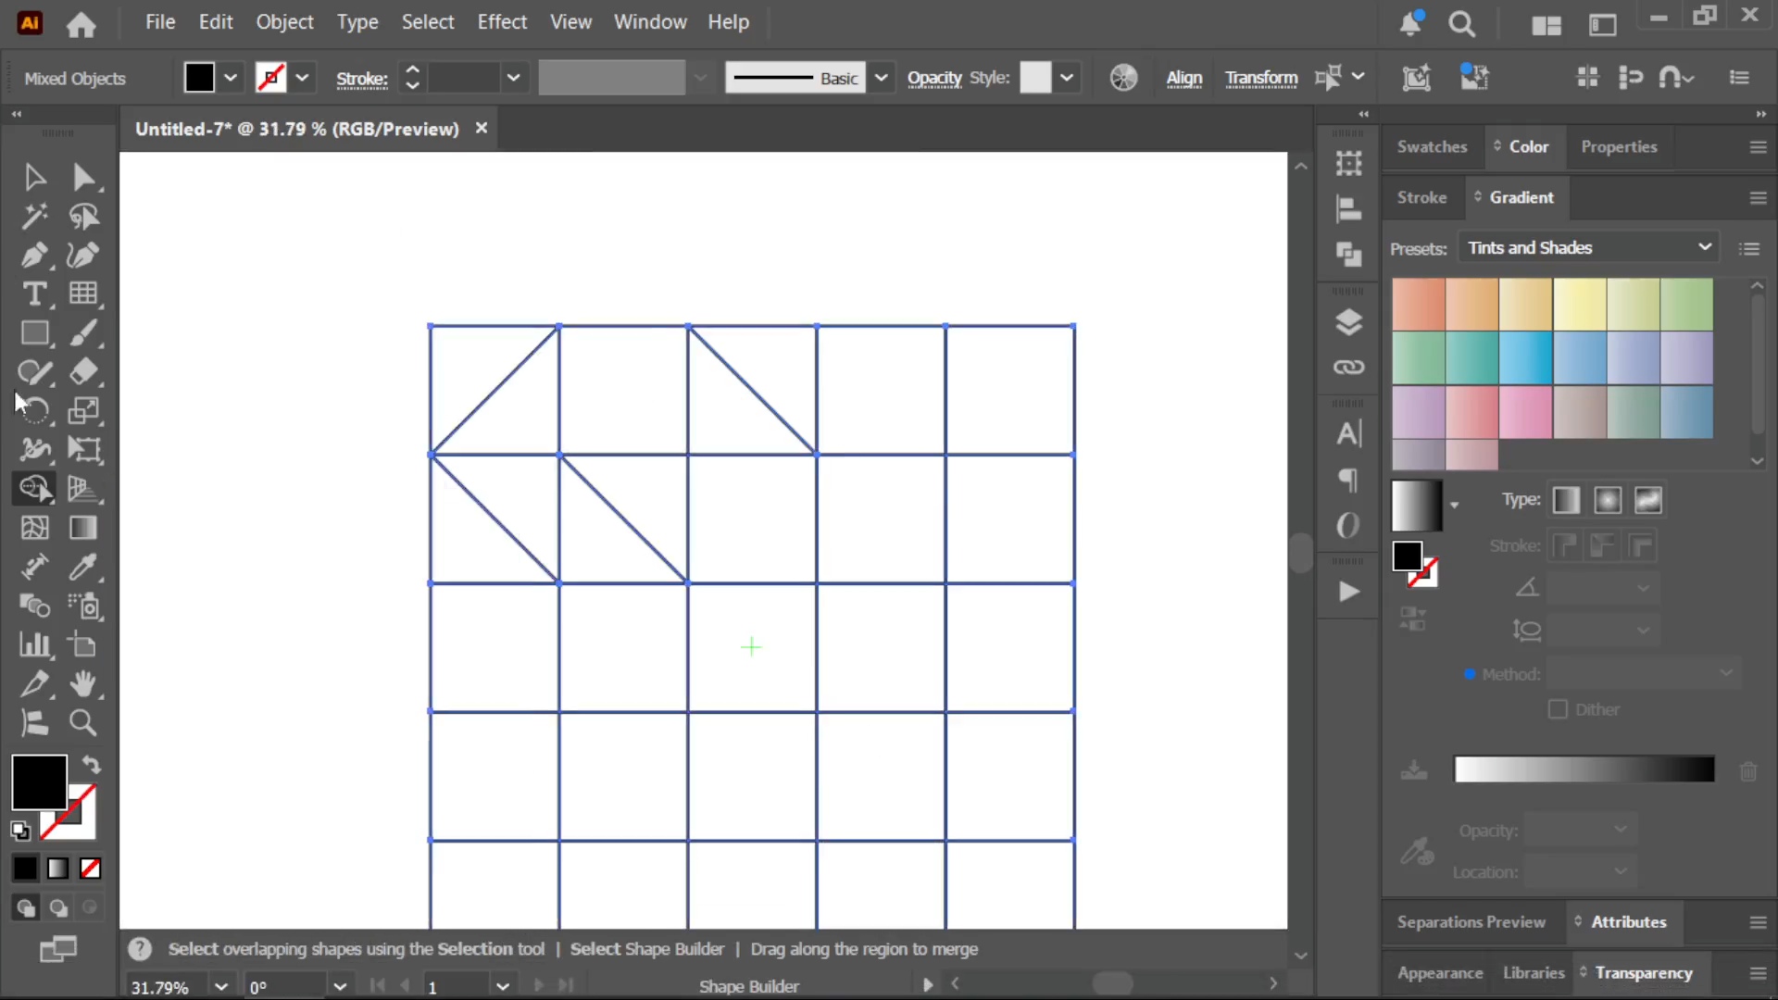Select the Hand tool
Image resolution: width=1778 pixels, height=1000 pixels.
pos(83,683)
